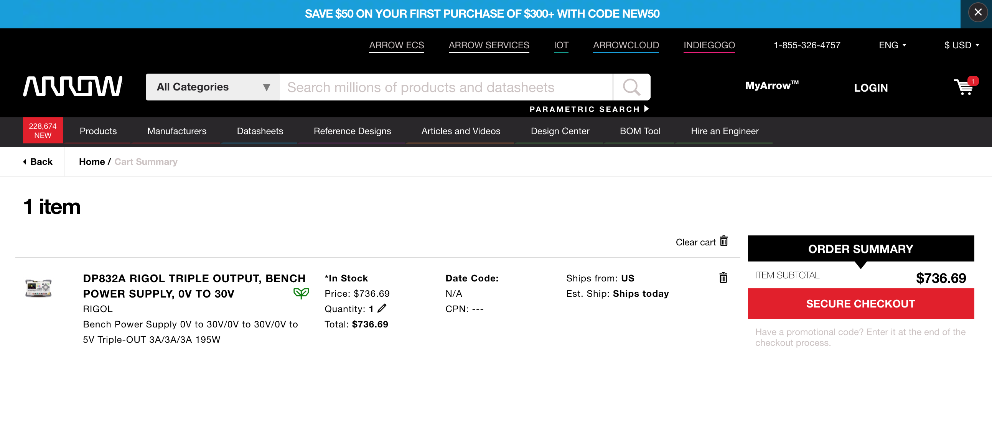The width and height of the screenshot is (992, 444).
Task: Open the Datasheets menu
Action: tap(260, 131)
